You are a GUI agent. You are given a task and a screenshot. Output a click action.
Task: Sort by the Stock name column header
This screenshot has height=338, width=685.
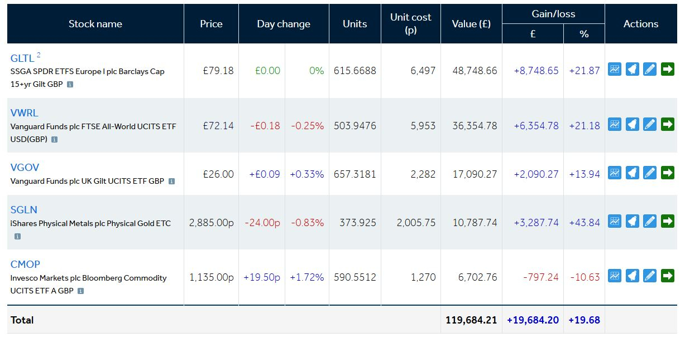click(x=95, y=24)
